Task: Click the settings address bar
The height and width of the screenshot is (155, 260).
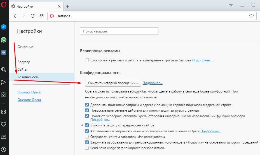Action: click(152, 16)
